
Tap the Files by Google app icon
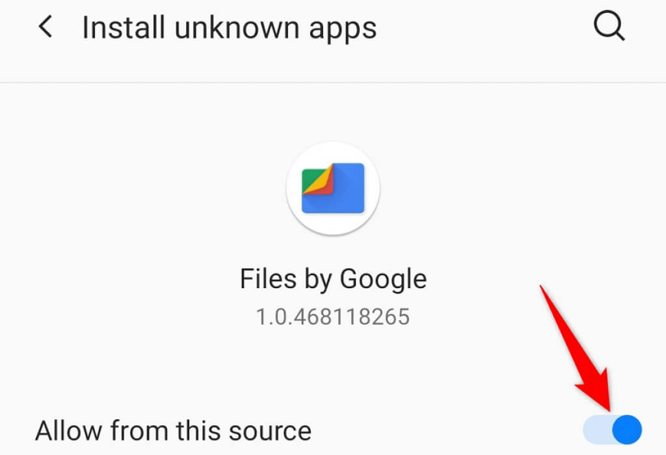coord(333,188)
